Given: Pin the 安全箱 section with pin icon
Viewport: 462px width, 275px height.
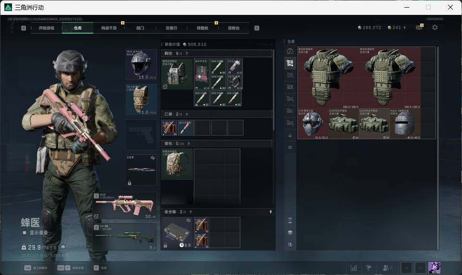Looking at the screenshot, I should pyautogui.click(x=270, y=212).
